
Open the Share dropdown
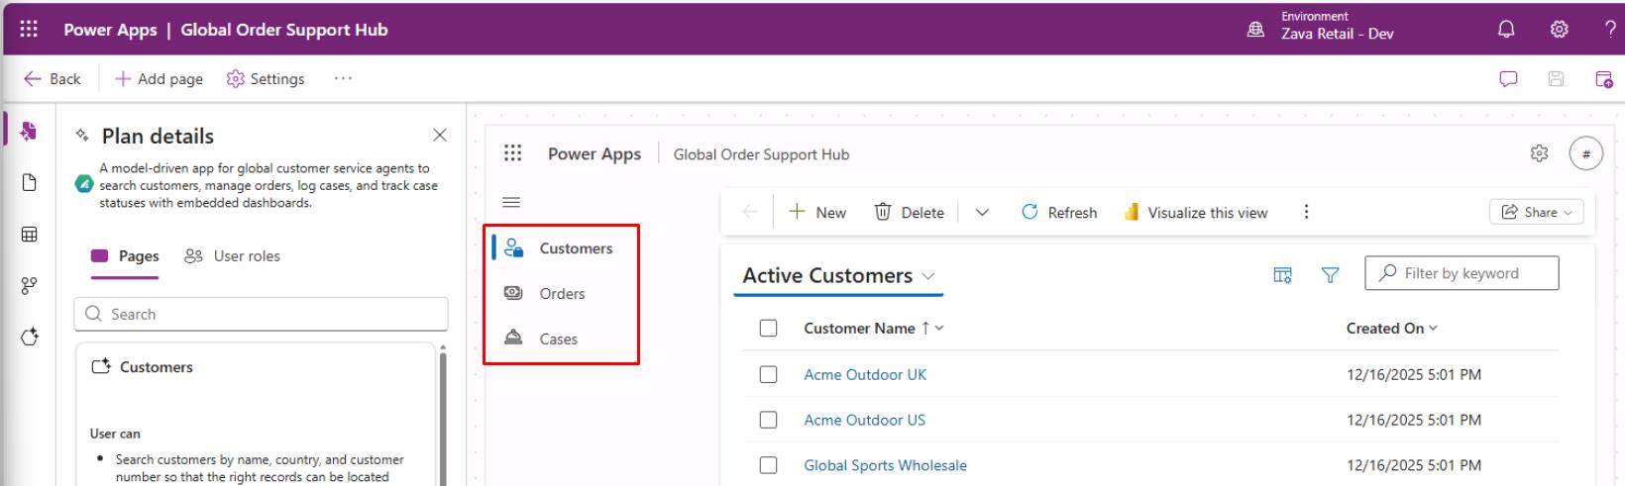pos(1537,212)
